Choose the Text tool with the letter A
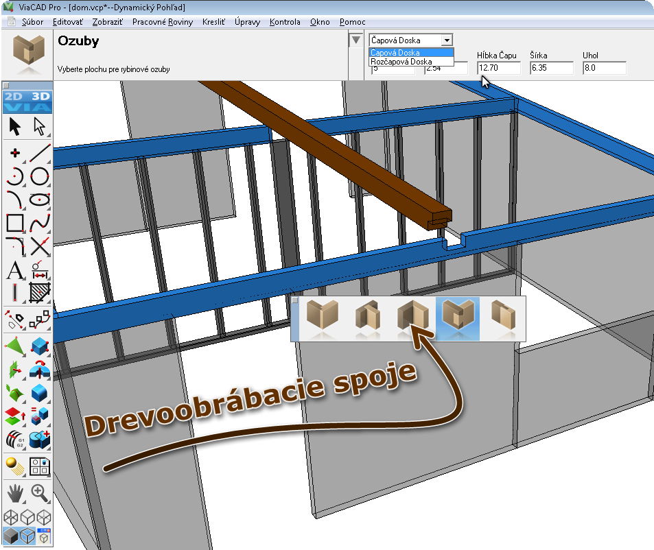The width and height of the screenshot is (654, 550). [x=13, y=270]
